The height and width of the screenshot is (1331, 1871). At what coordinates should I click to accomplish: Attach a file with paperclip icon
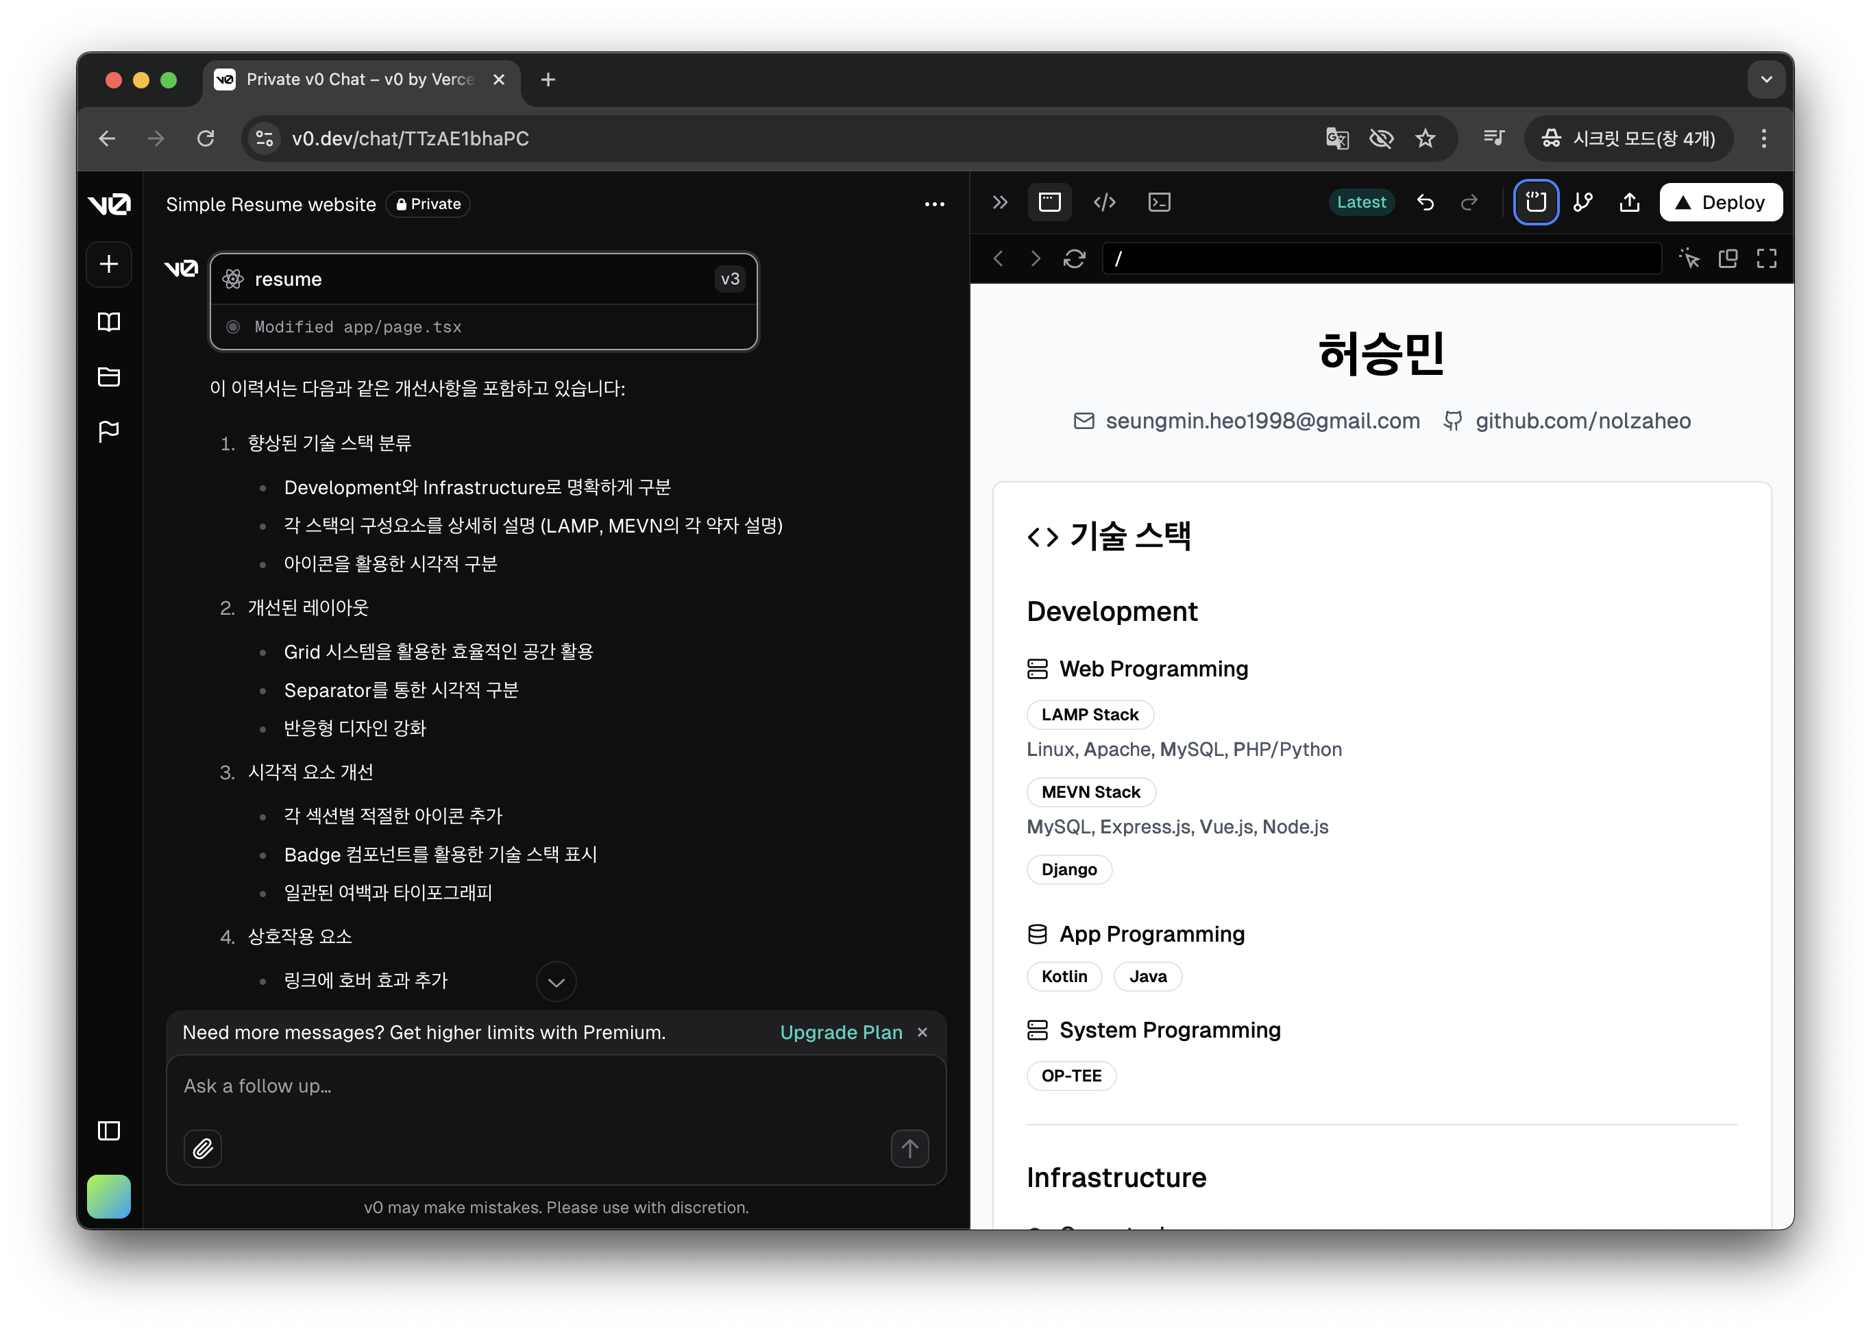(202, 1149)
